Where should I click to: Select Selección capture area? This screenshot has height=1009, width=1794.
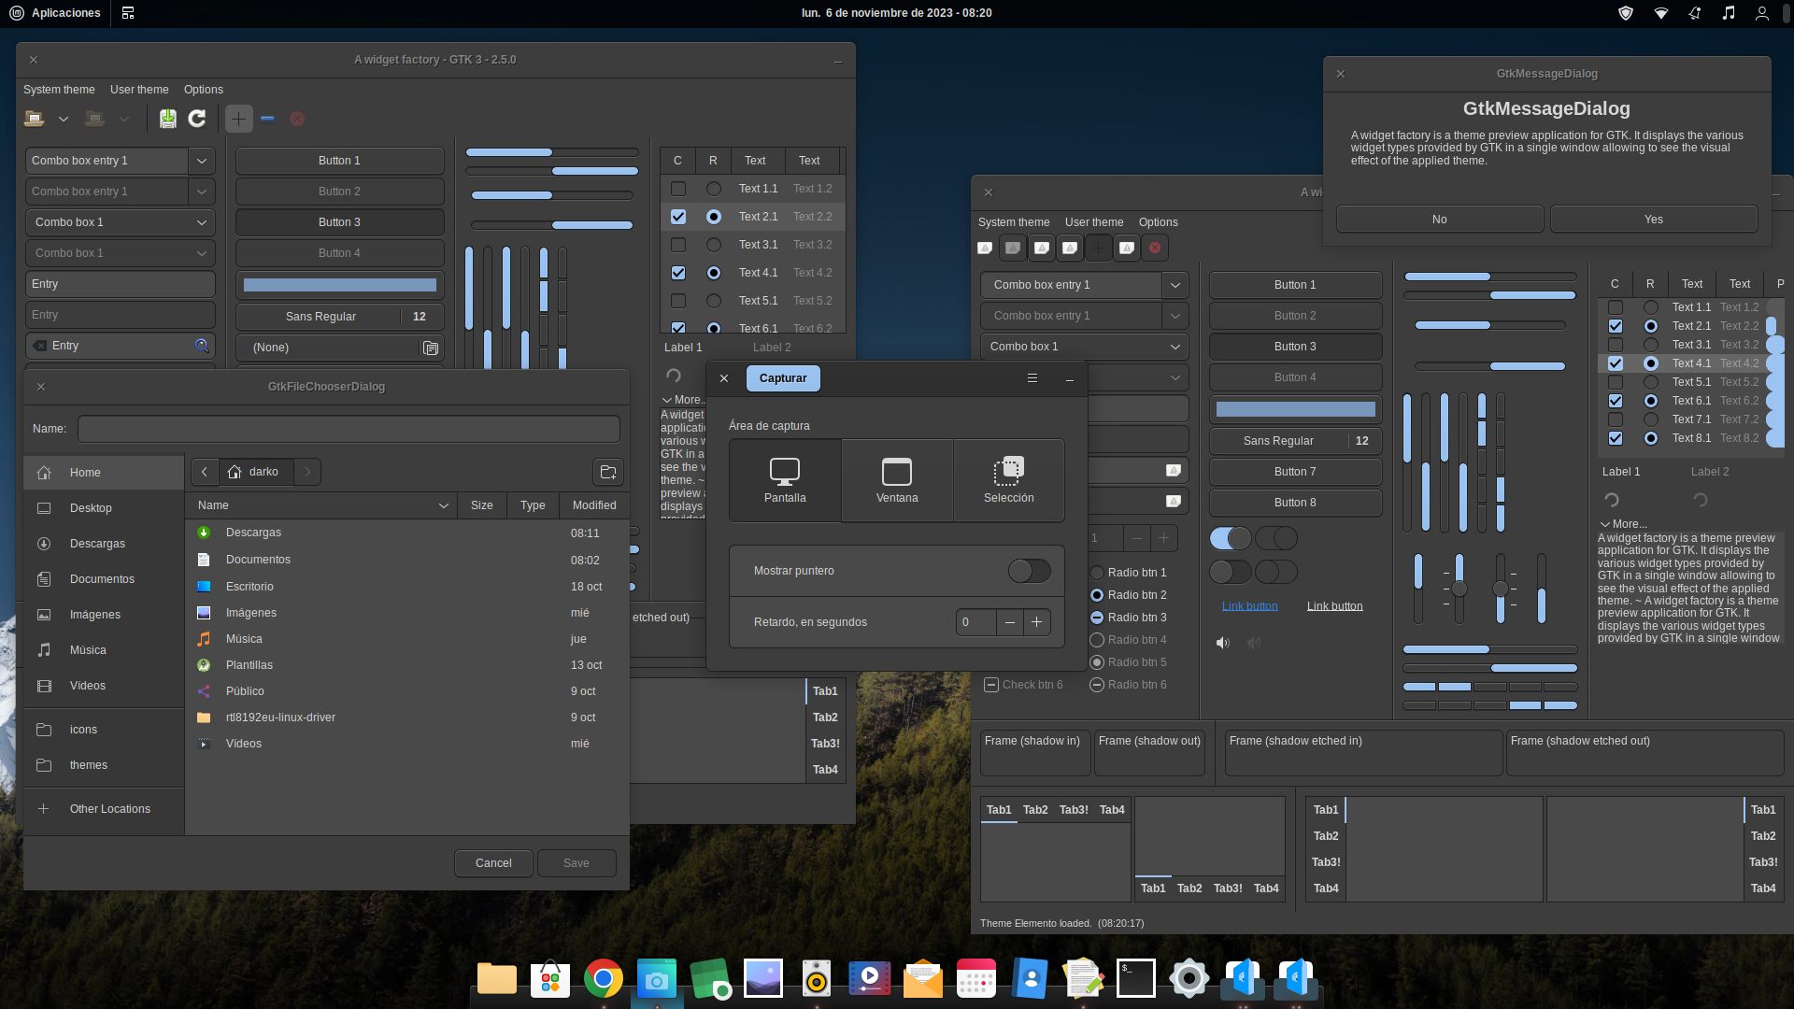pyautogui.click(x=1009, y=481)
